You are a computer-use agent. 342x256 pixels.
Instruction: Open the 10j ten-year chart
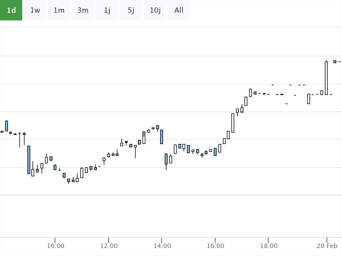[154, 10]
